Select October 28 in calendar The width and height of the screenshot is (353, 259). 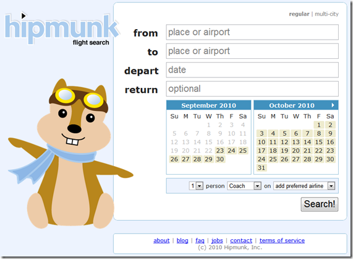pos(307,159)
